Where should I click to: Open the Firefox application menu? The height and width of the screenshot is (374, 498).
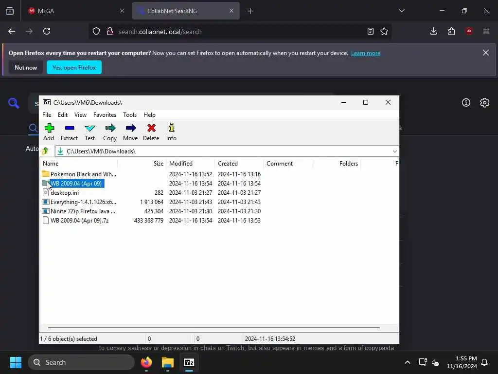(486, 31)
